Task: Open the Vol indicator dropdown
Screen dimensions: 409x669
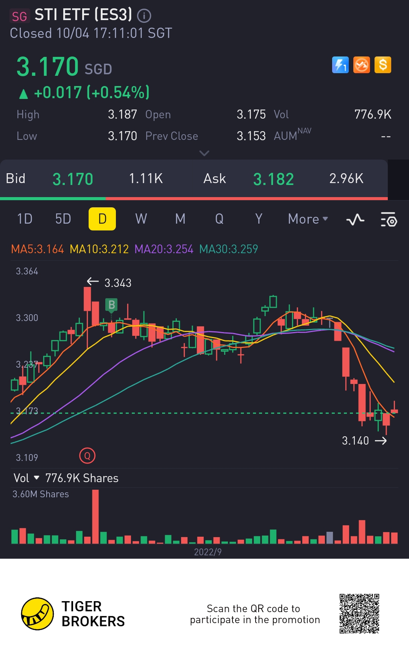Action: click(x=26, y=478)
